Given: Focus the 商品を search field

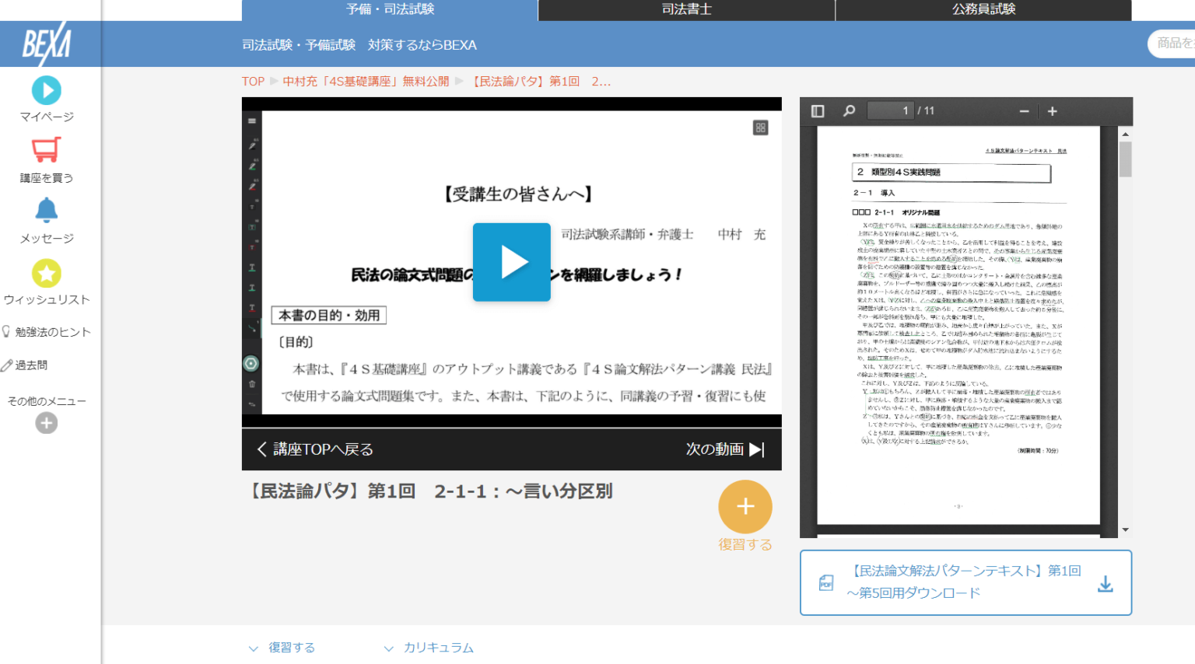Looking at the screenshot, I should pos(1172,44).
